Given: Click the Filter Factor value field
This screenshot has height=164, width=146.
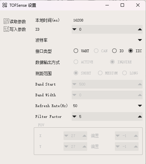Looking at the screenshot, I should [107, 117].
